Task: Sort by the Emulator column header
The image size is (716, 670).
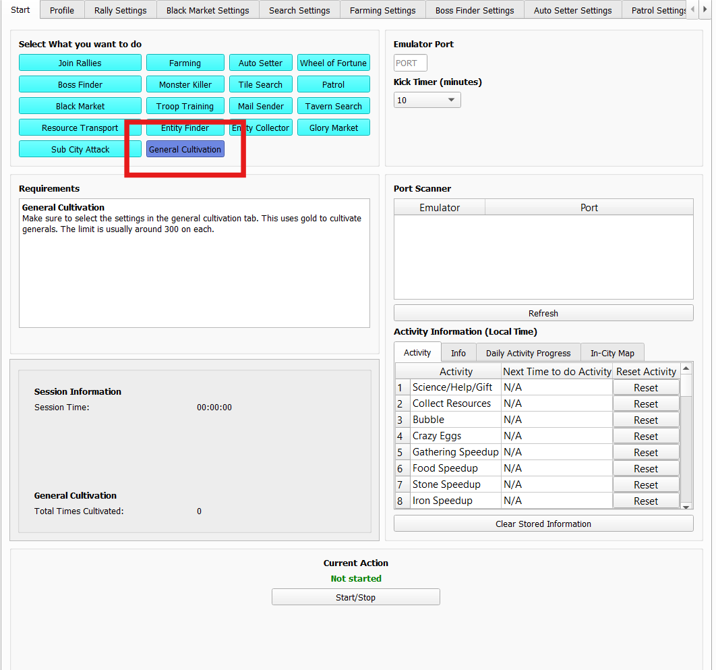Action: click(440, 208)
